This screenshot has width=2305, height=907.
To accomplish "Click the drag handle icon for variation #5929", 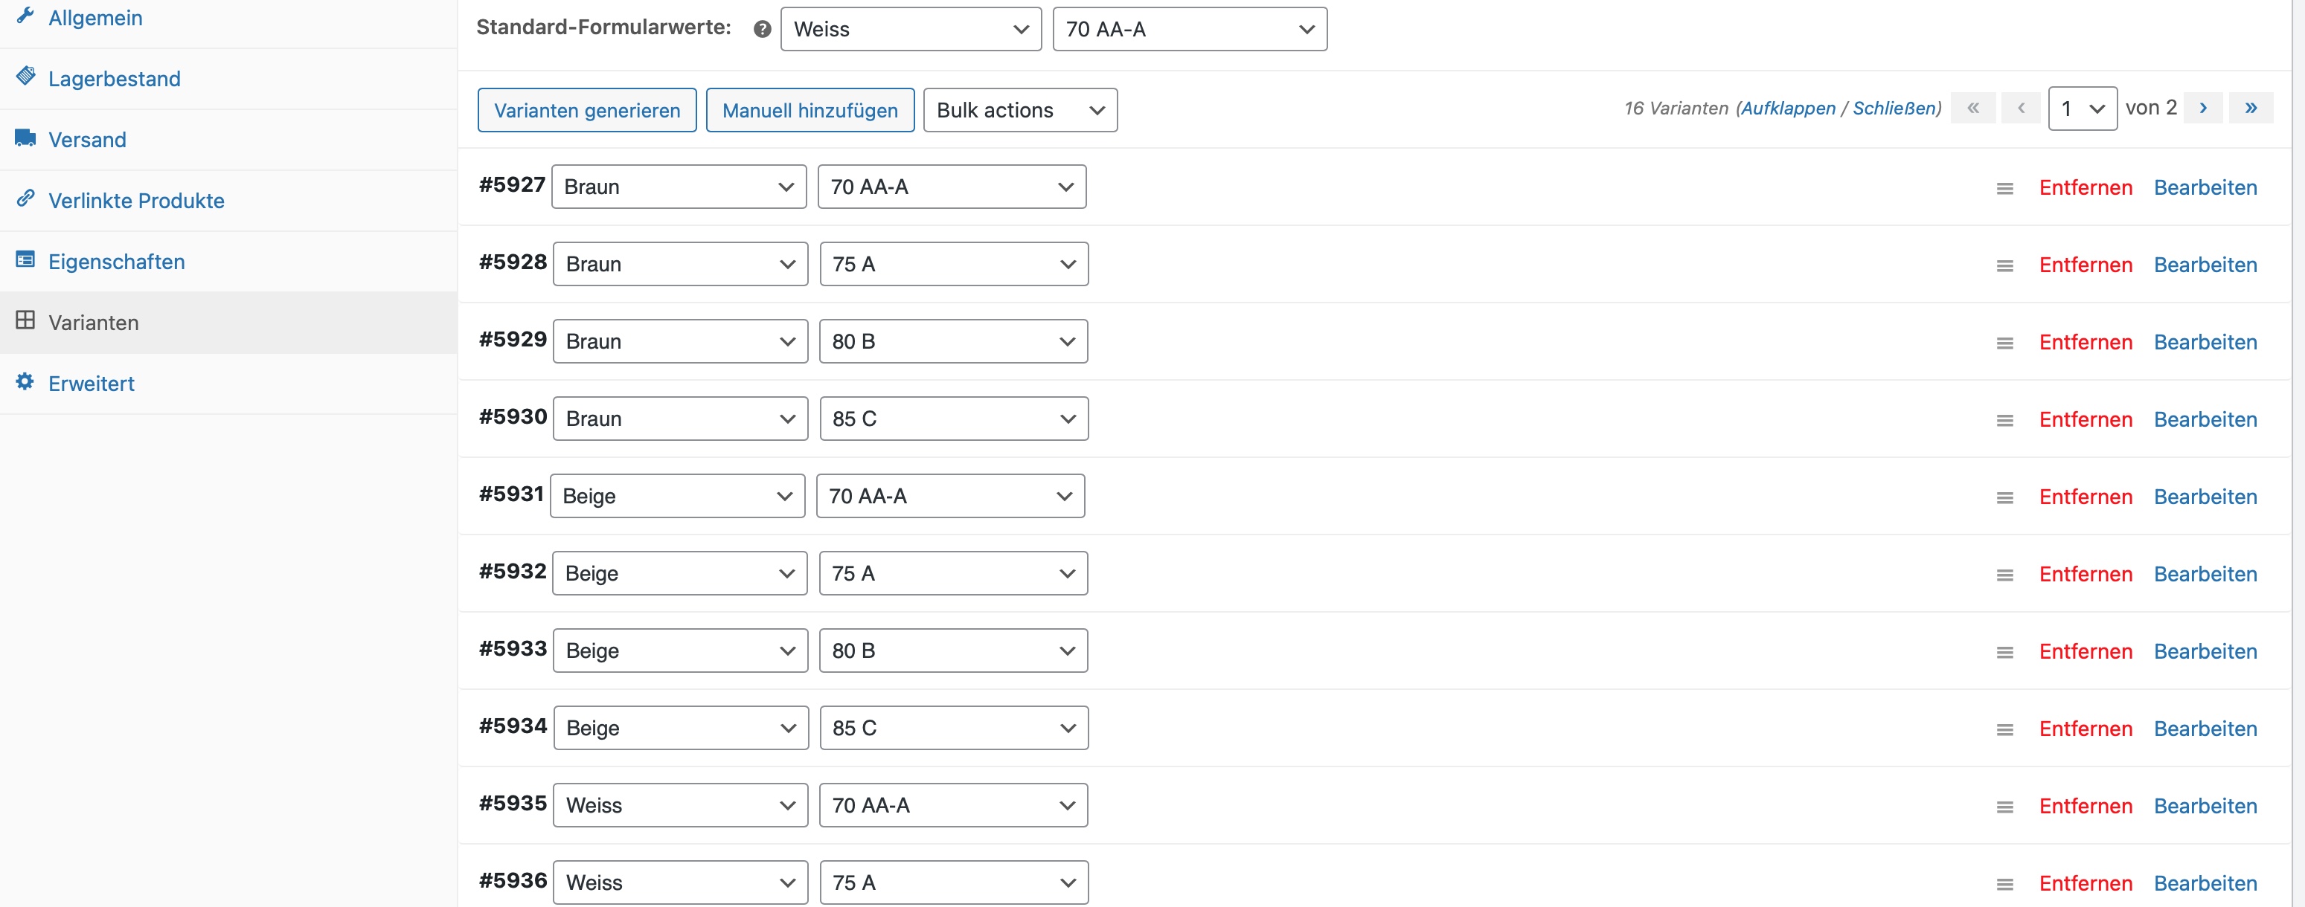I will [x=2005, y=343].
